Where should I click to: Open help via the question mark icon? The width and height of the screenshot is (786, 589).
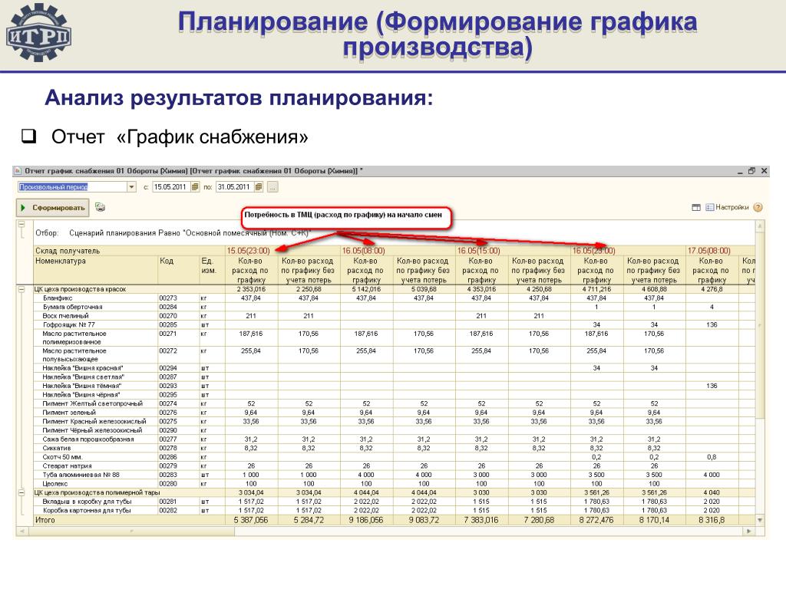tap(758, 207)
